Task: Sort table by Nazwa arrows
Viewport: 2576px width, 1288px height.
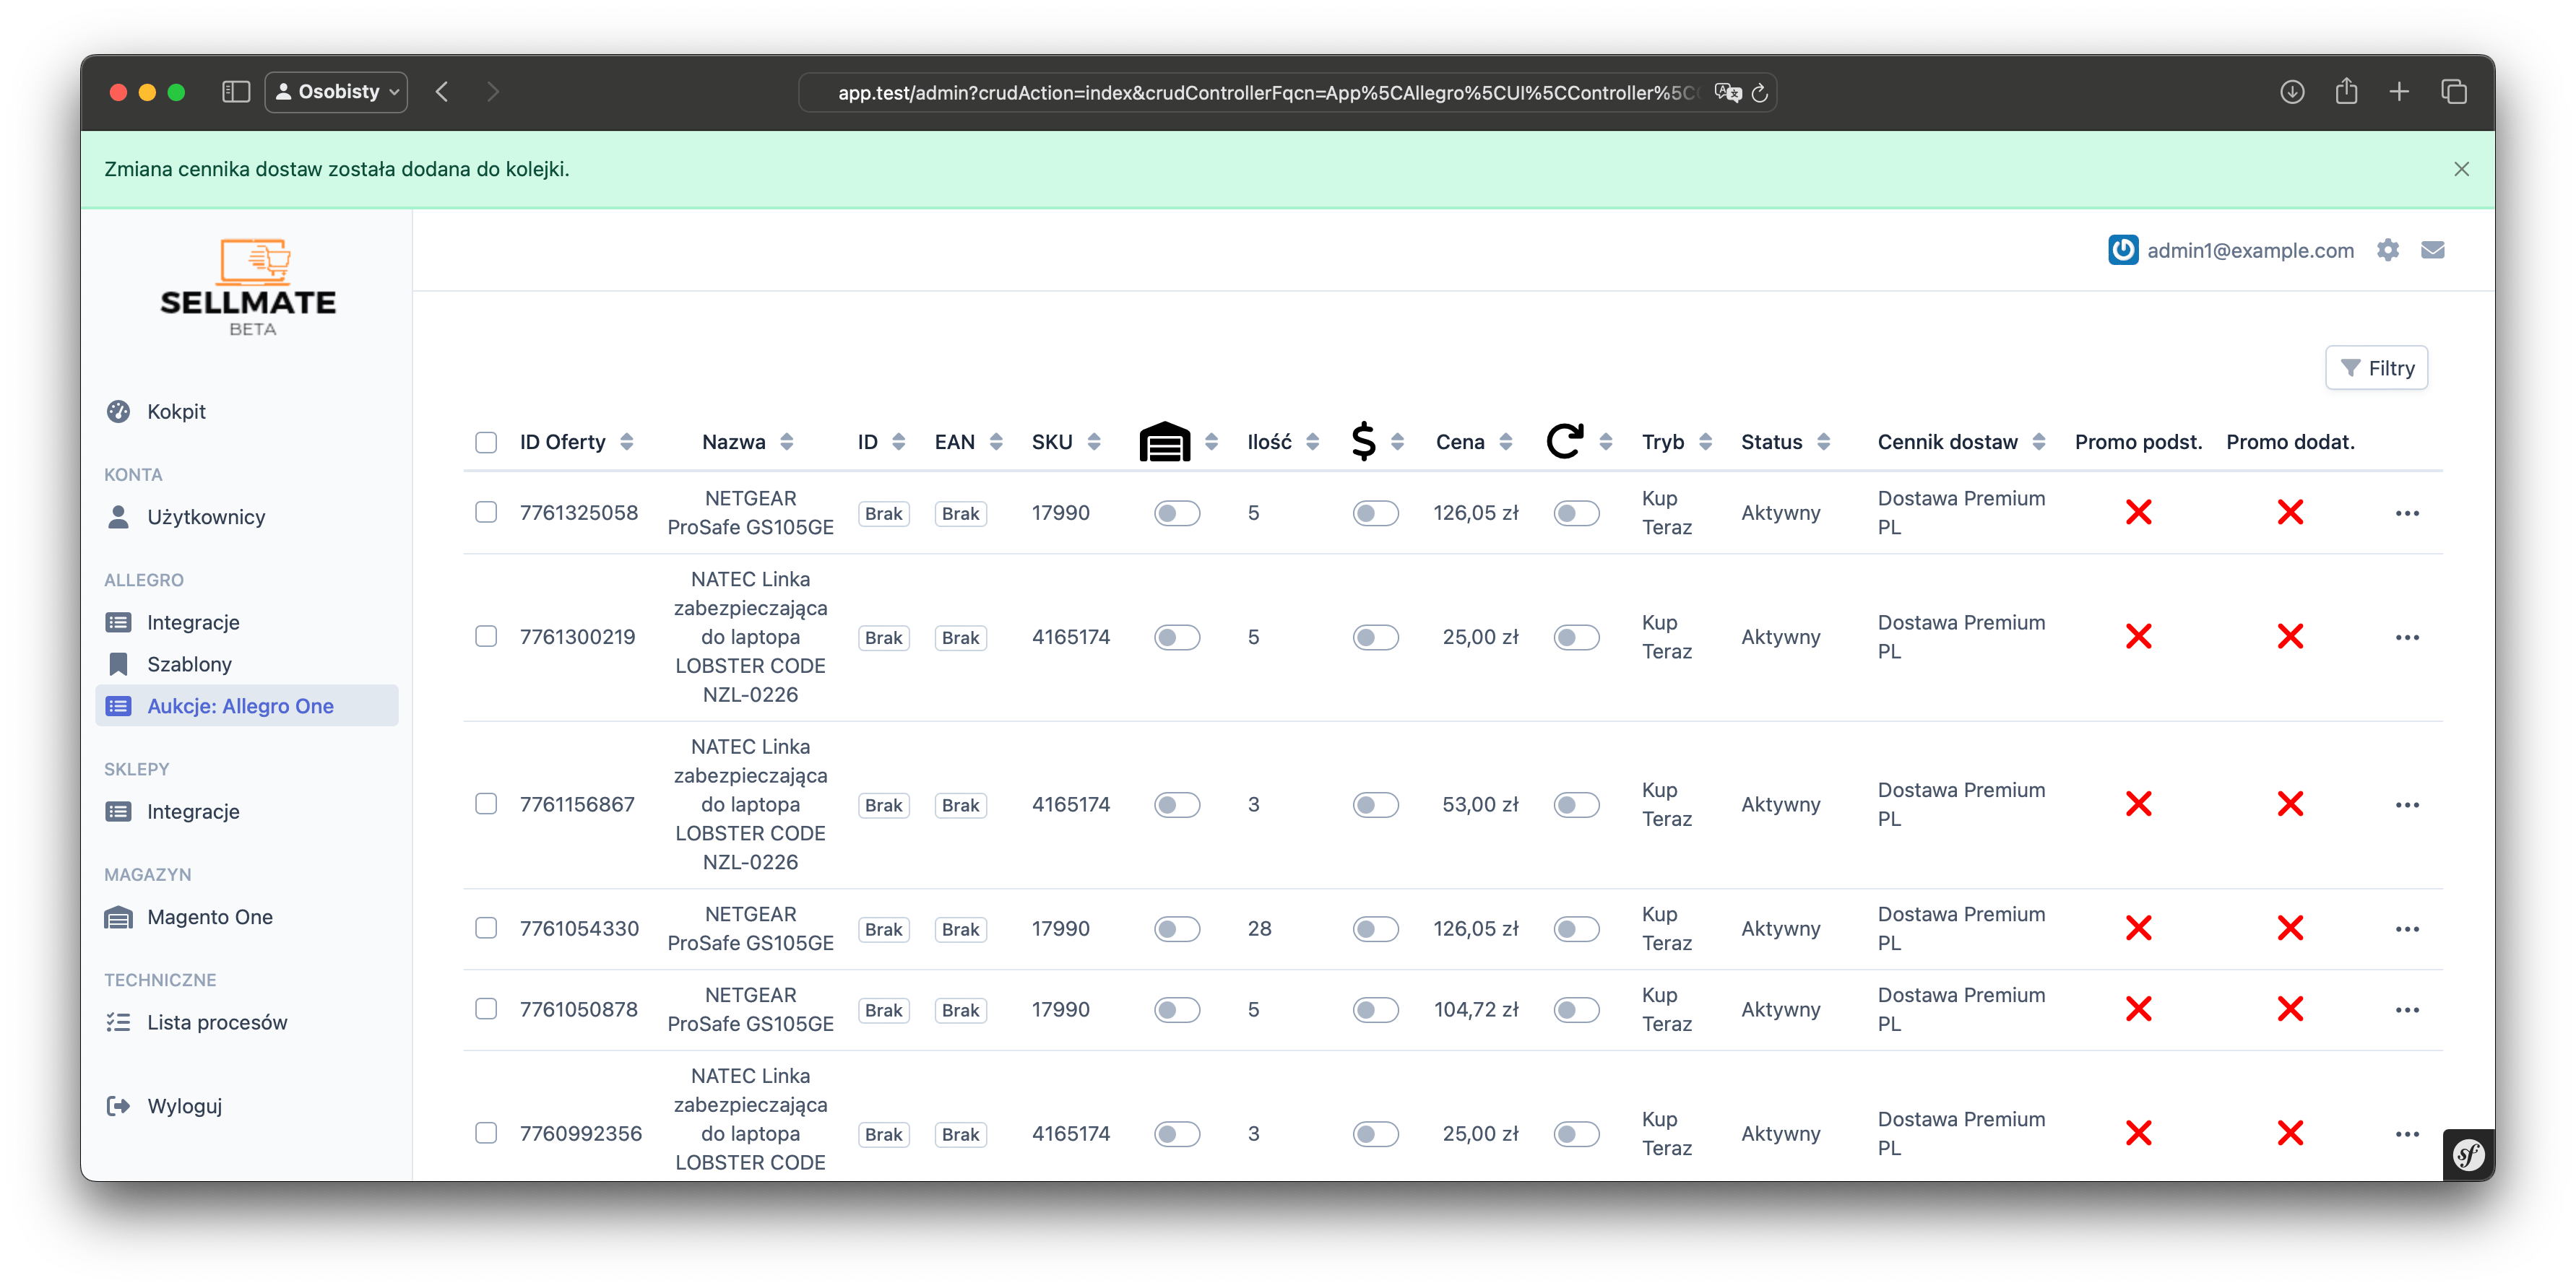Action: click(786, 442)
